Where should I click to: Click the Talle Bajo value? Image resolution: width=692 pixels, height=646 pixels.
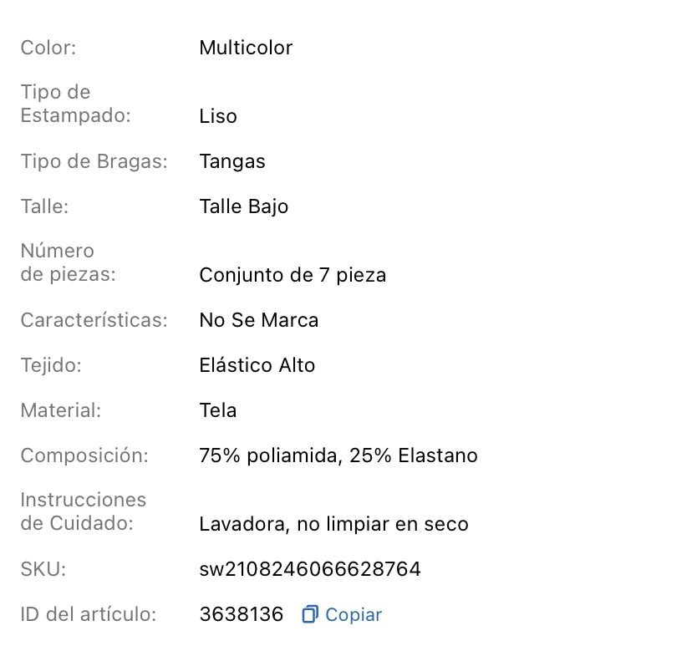(x=243, y=206)
